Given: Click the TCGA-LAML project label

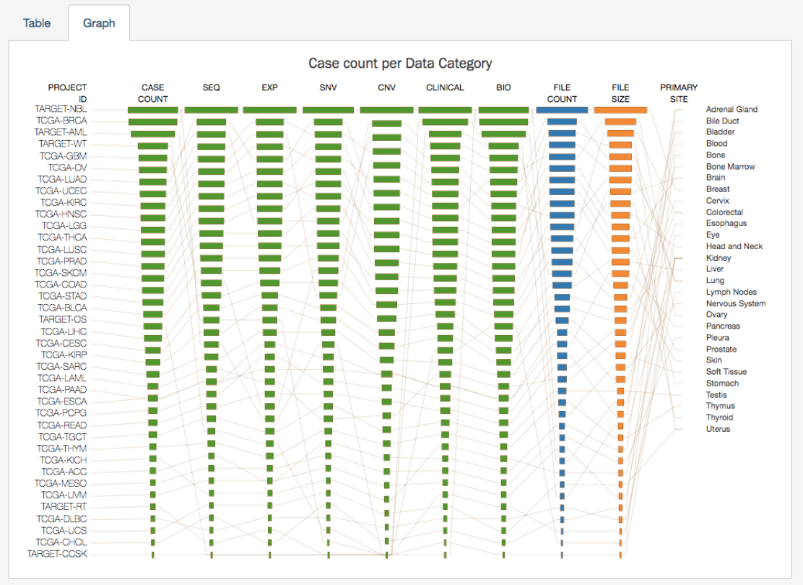Looking at the screenshot, I should [62, 378].
